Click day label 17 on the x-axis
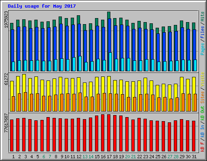 tap(109, 157)
